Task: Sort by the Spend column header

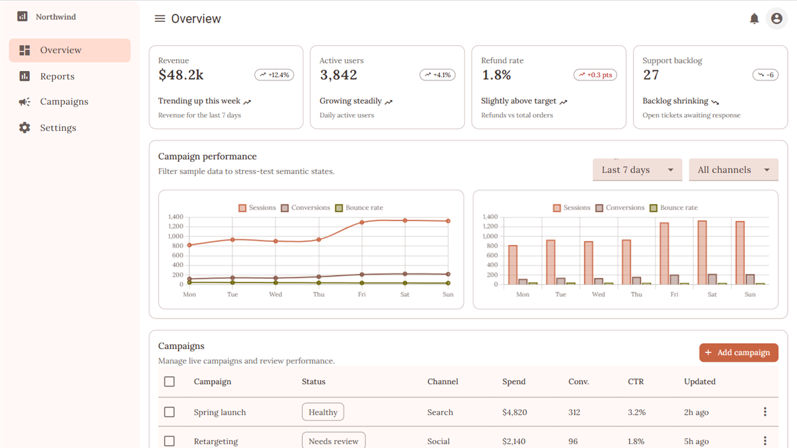Action: [514, 382]
